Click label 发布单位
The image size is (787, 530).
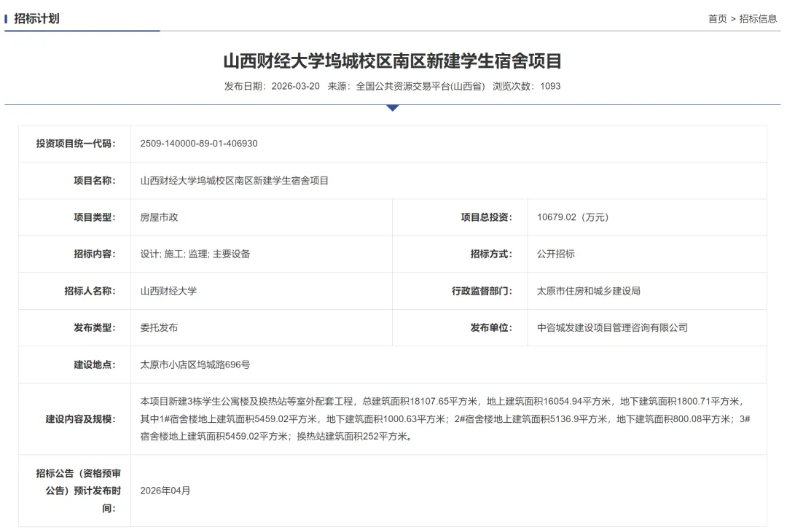[491, 327]
